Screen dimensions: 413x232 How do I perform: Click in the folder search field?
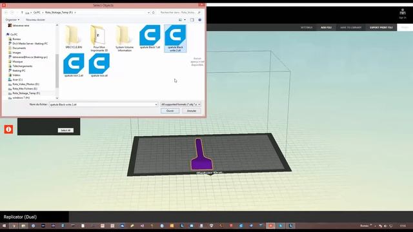click(x=181, y=12)
